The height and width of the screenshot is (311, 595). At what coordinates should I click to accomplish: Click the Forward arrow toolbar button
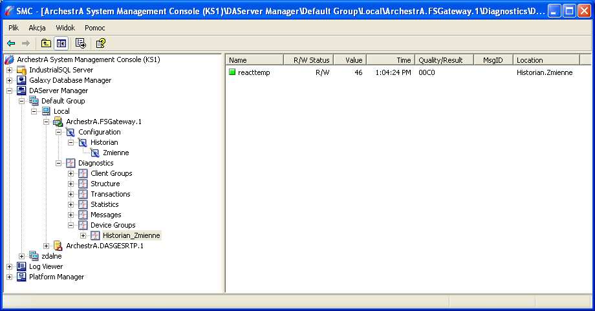pyautogui.click(x=25, y=43)
